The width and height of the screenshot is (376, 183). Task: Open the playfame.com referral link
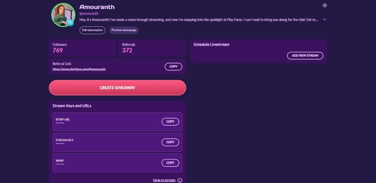(x=79, y=69)
